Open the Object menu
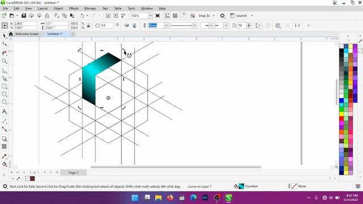363x204 pixels. click(x=58, y=8)
